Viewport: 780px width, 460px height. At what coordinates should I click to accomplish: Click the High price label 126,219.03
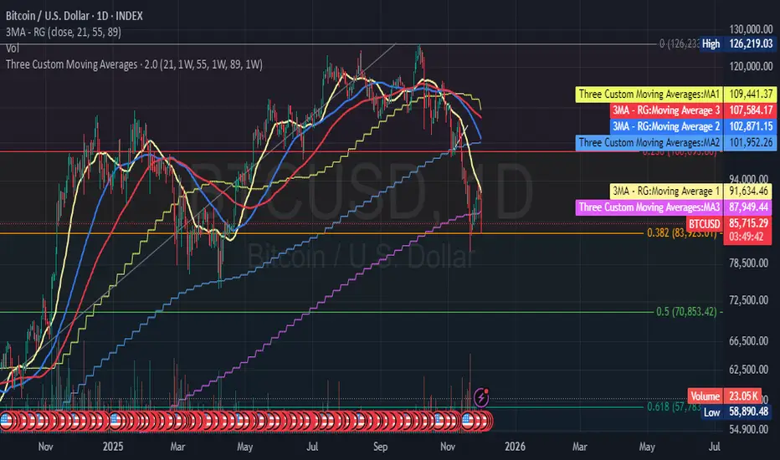(x=737, y=43)
